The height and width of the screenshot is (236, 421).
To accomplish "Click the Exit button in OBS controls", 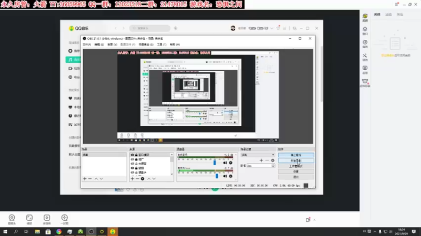I will pos(296,177).
